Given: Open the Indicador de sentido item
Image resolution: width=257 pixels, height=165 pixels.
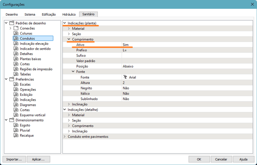Looking at the screenshot, I should coord(35,49).
